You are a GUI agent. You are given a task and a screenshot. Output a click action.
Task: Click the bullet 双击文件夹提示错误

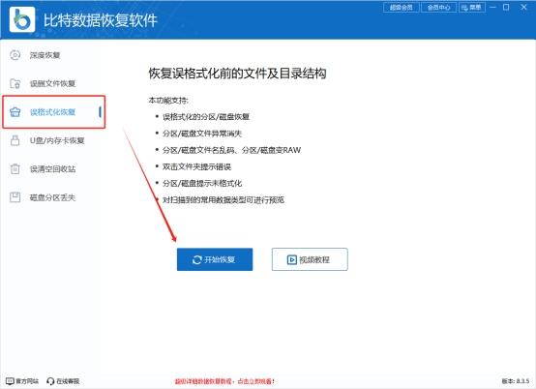(197, 166)
